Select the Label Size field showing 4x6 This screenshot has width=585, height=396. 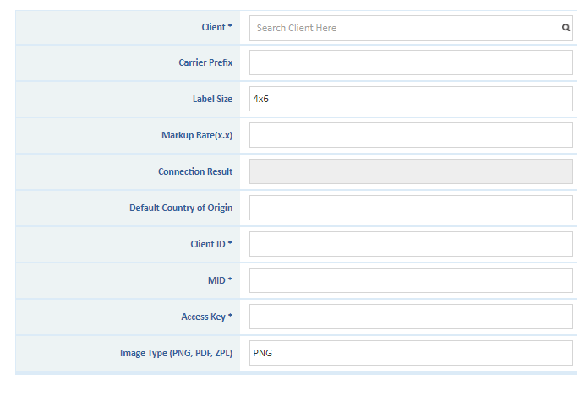pos(411,99)
